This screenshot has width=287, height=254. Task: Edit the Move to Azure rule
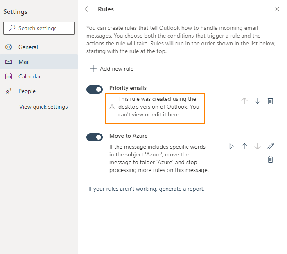coord(270,146)
